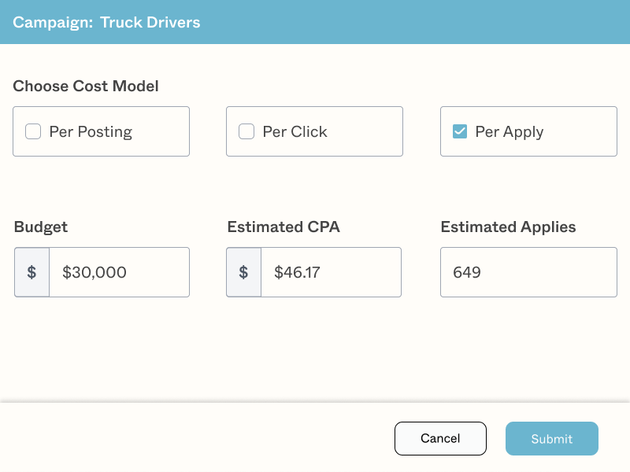Click the Per Posting label text
This screenshot has height=472, width=630.
pos(91,132)
